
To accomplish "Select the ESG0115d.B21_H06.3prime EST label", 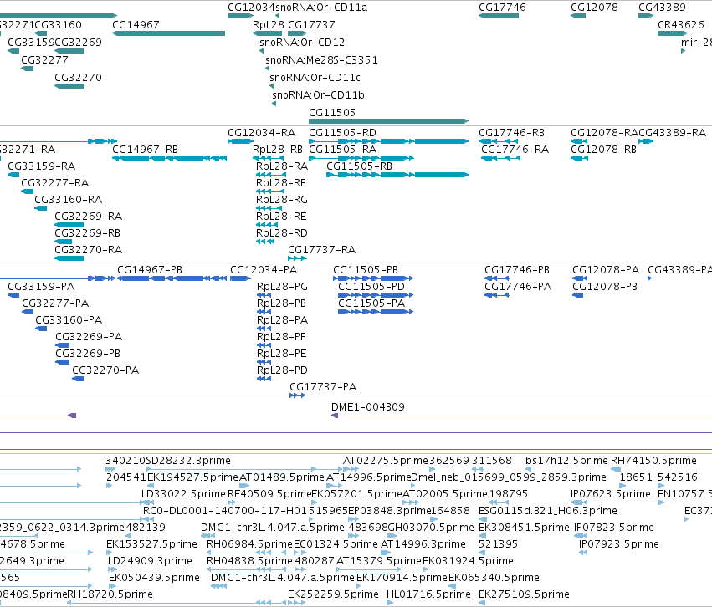I will tap(548, 511).
